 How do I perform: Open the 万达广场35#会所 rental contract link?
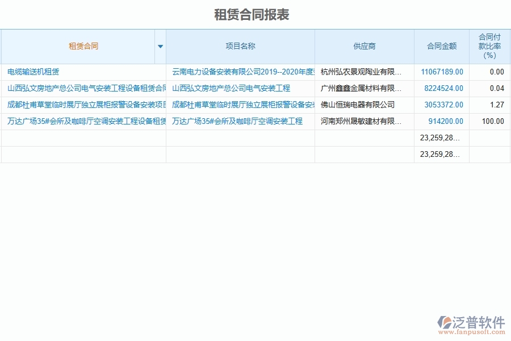coord(86,122)
